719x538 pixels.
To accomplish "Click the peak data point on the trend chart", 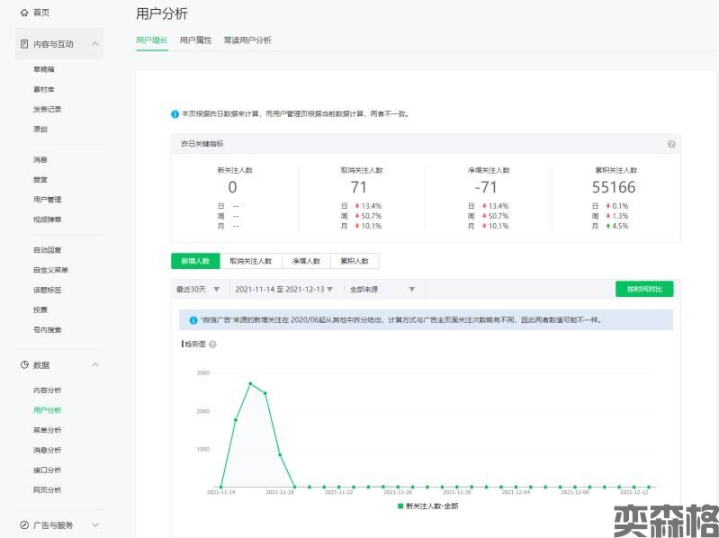I will (250, 383).
